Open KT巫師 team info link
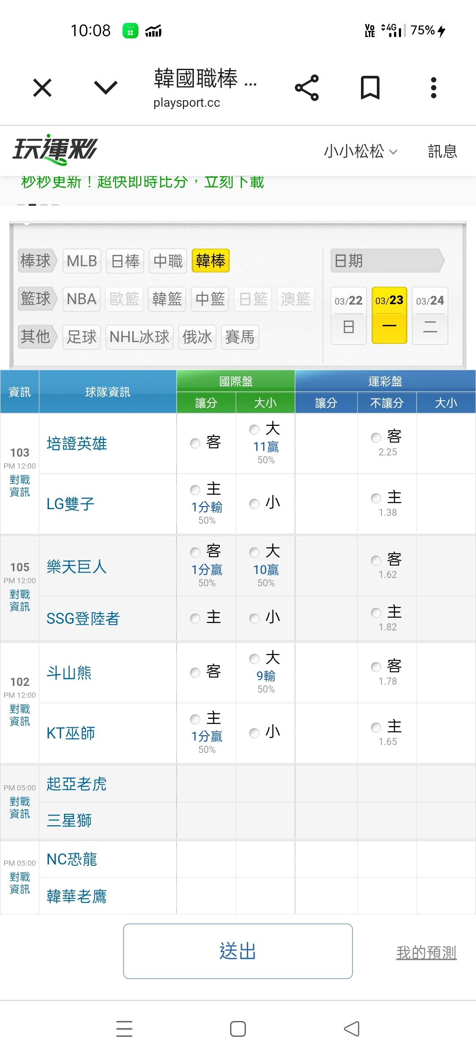 (x=71, y=733)
